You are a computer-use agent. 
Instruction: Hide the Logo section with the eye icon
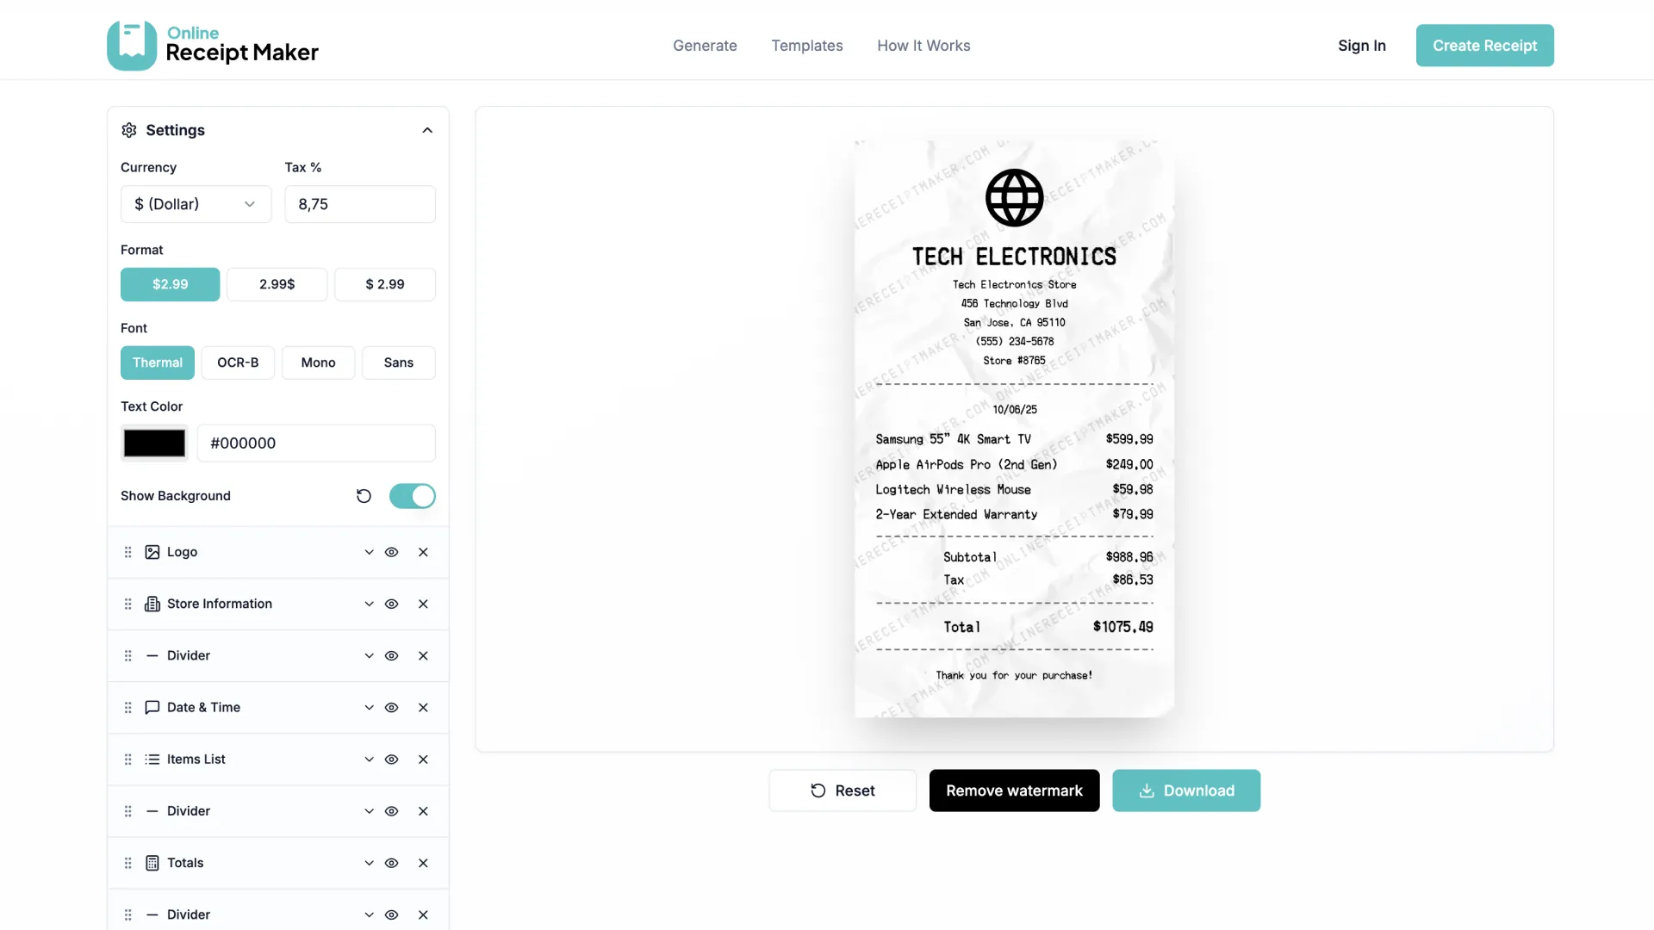tap(392, 552)
